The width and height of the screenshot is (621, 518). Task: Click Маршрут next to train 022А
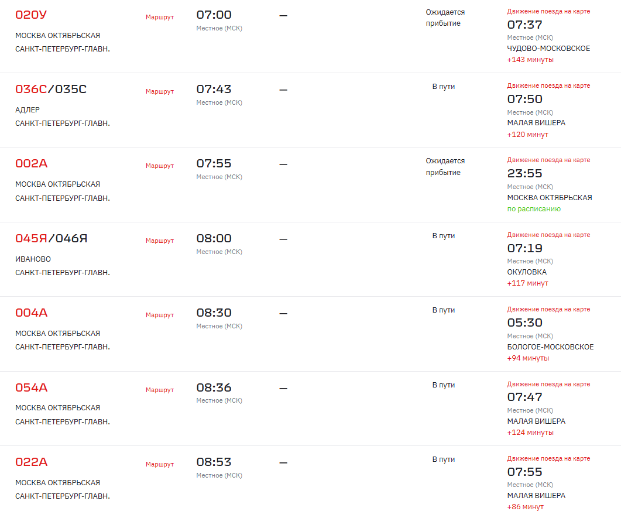click(159, 464)
